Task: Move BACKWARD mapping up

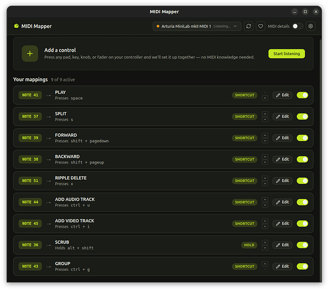Action: point(265,157)
